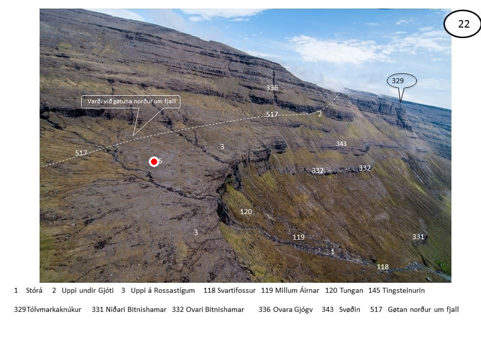This screenshot has width=481, height=361.
Task: Click label 120 near the gorge
Action: click(x=246, y=212)
